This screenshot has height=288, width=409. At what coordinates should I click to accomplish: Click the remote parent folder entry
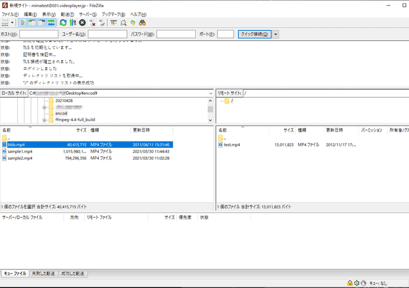(222, 138)
